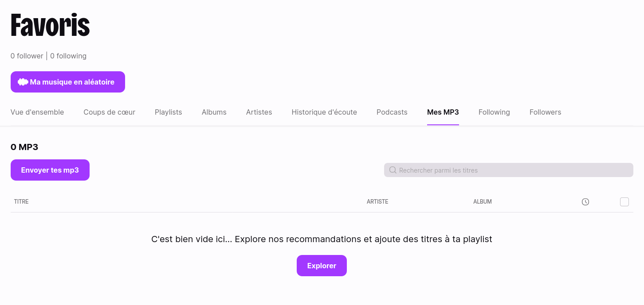This screenshot has width=644, height=305.
Task: Open the 0 following link
Action: point(68,56)
